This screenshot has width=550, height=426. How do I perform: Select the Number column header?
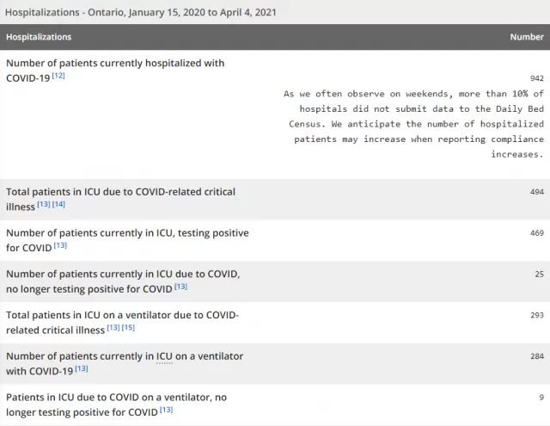point(527,37)
